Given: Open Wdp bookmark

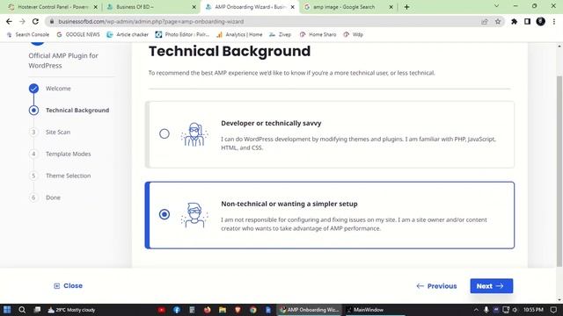Looking at the screenshot, I should pos(354,35).
